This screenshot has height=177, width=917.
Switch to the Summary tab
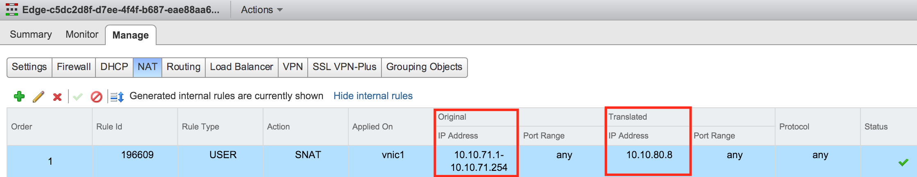coord(31,34)
